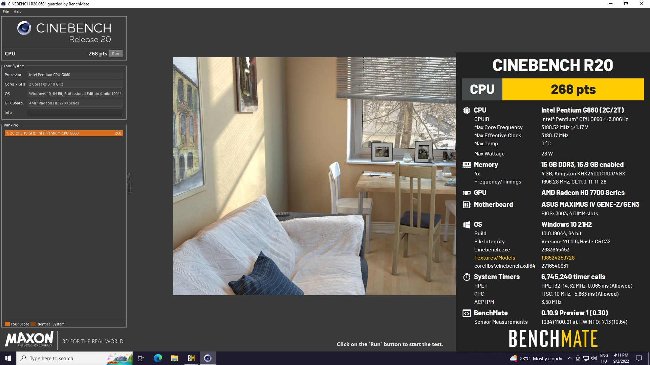Click the volume speaker tray icon
This screenshot has height=365, width=650.
coord(594,359)
